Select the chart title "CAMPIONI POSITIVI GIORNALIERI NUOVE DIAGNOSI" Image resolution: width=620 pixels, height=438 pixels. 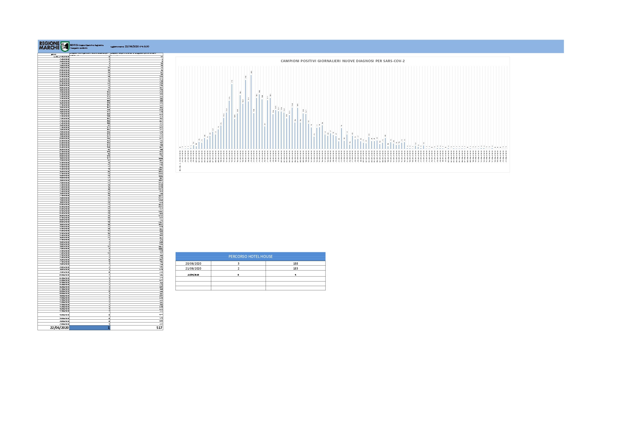[343, 61]
